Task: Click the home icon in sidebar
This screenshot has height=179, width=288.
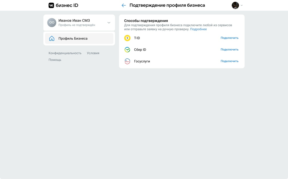Action: click(x=52, y=39)
